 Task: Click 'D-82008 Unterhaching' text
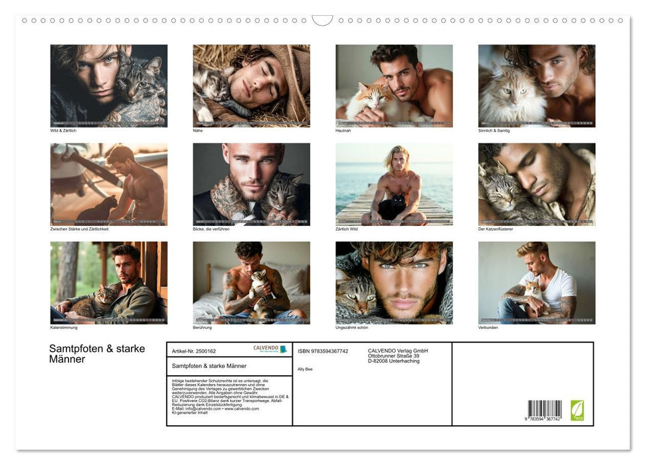[394, 361]
